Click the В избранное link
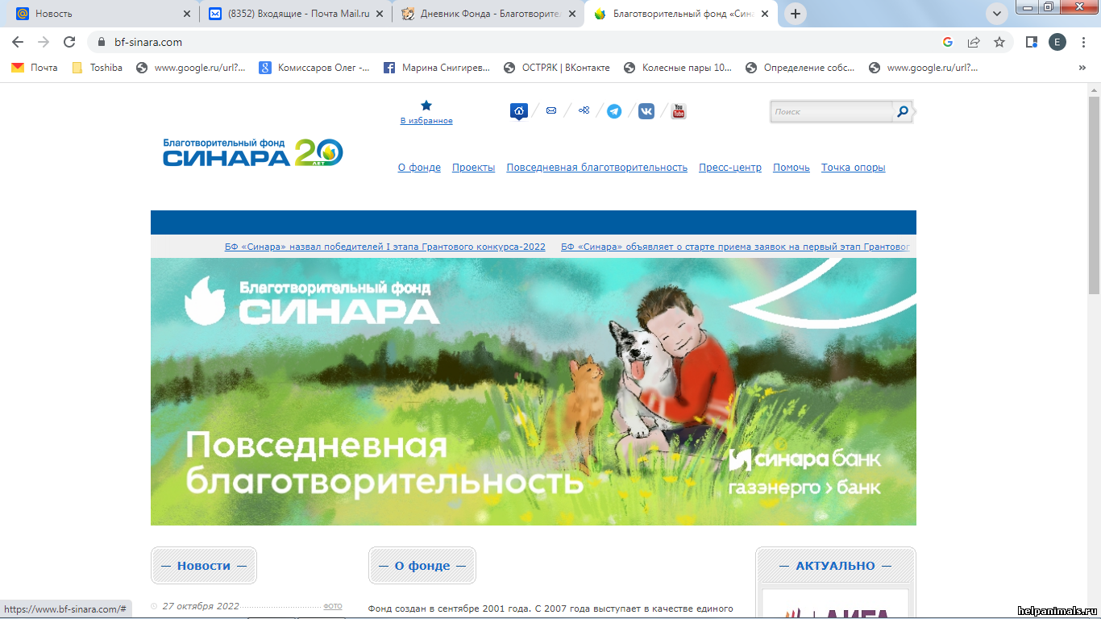This screenshot has width=1101, height=619. (x=426, y=121)
